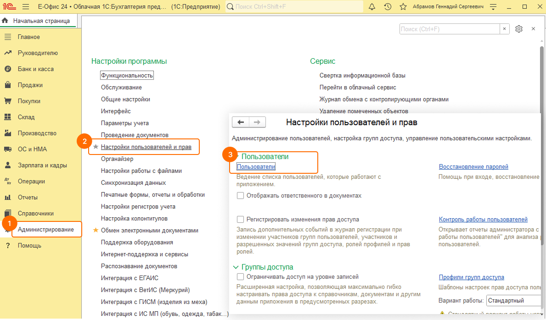Toggle favorite star for Обмен электронными документами
546x320 pixels.
[96, 230]
